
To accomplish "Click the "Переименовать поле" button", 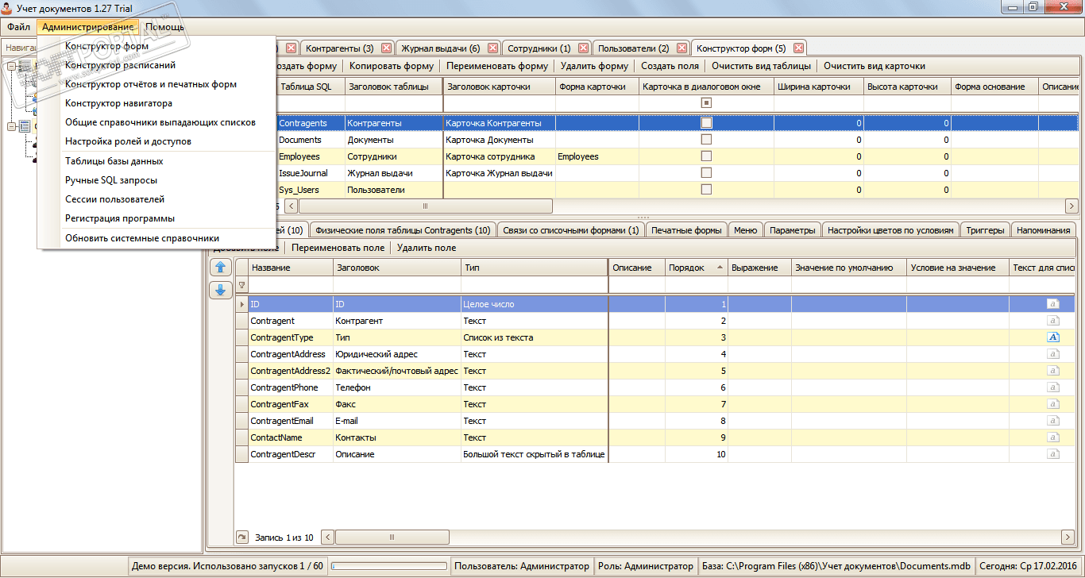I will pos(338,248).
